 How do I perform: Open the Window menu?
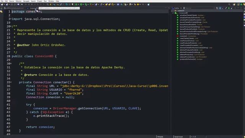click(51, 1)
